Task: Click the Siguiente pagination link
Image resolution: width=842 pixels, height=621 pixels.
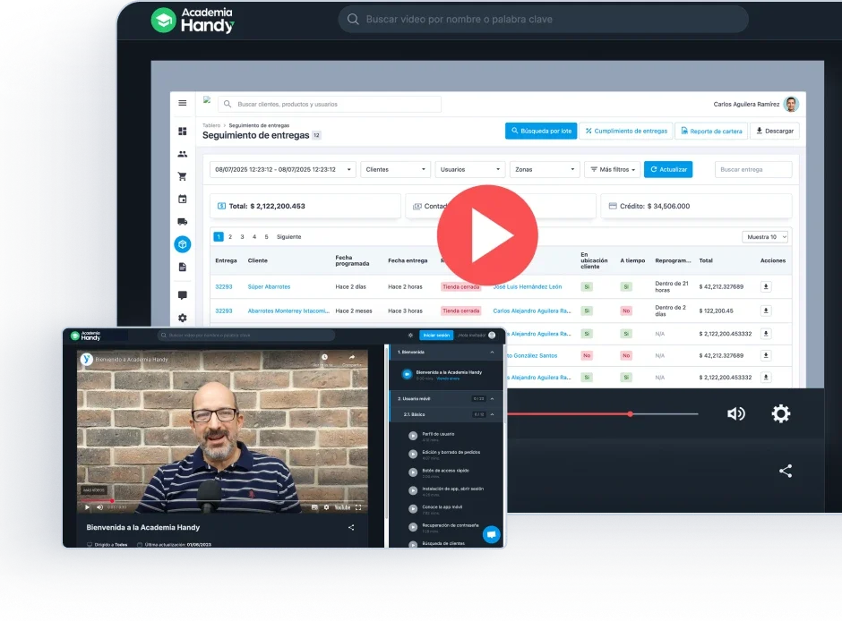Action: click(x=288, y=237)
